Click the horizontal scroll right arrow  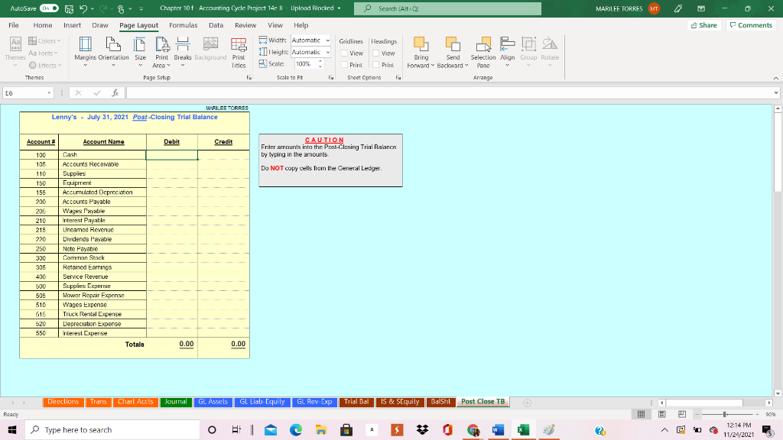(769, 403)
